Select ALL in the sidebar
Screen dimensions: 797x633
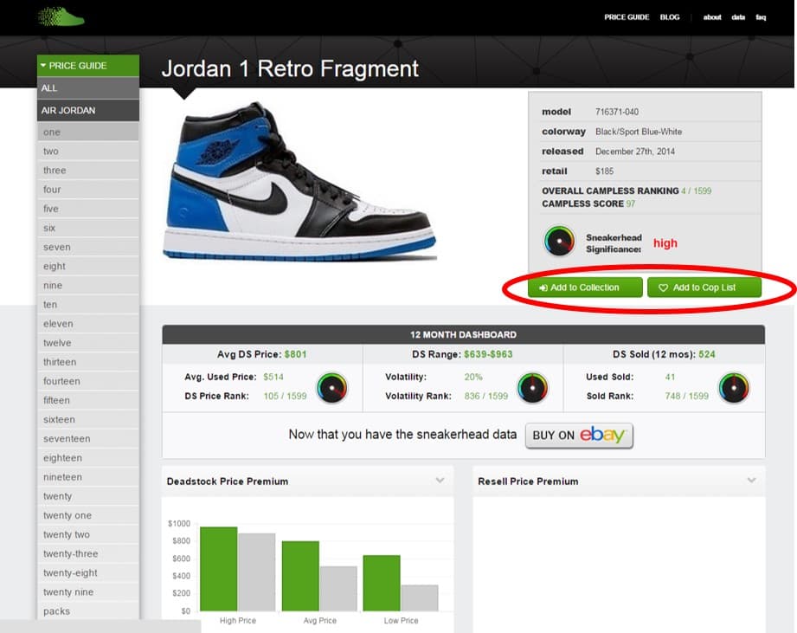[88, 88]
